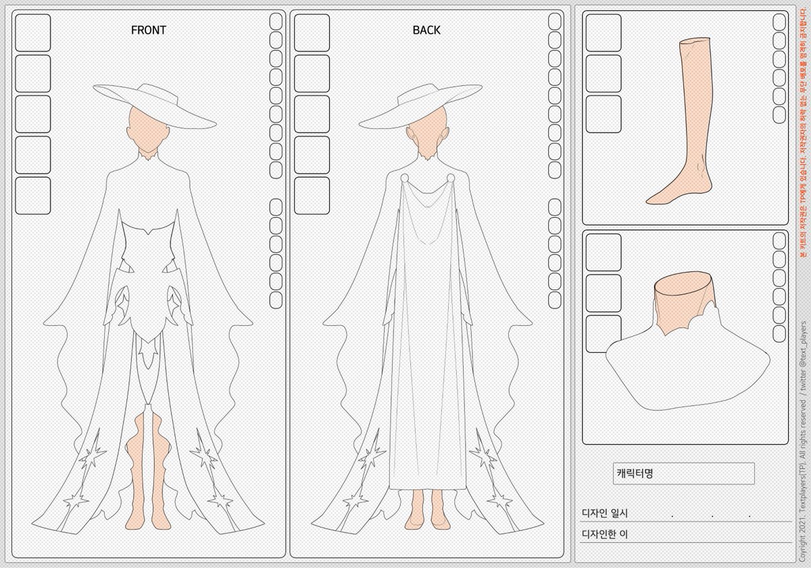Click the 디자인 일시 date line
Viewport: 811px width, 568px height.
686,513
